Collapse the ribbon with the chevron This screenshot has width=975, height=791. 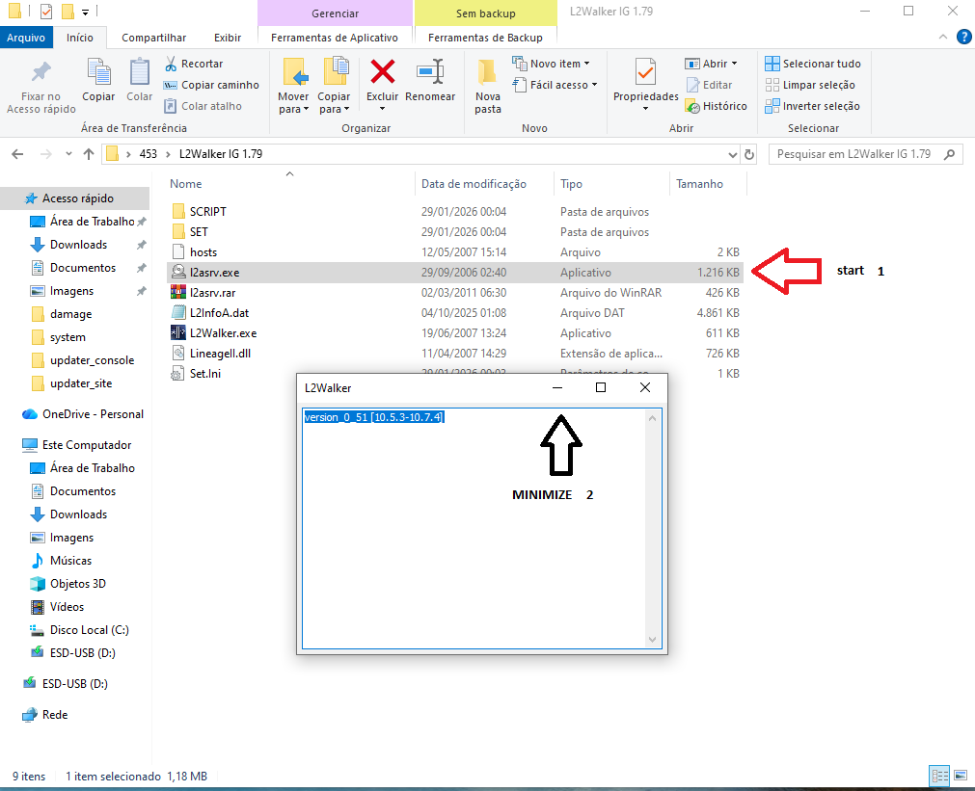pyautogui.click(x=942, y=38)
